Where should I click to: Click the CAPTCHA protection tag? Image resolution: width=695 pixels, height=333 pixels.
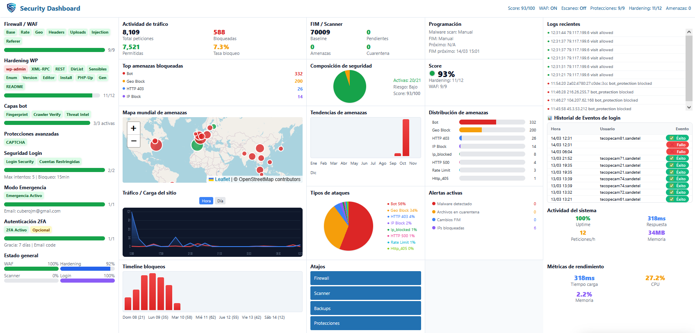[16, 143]
